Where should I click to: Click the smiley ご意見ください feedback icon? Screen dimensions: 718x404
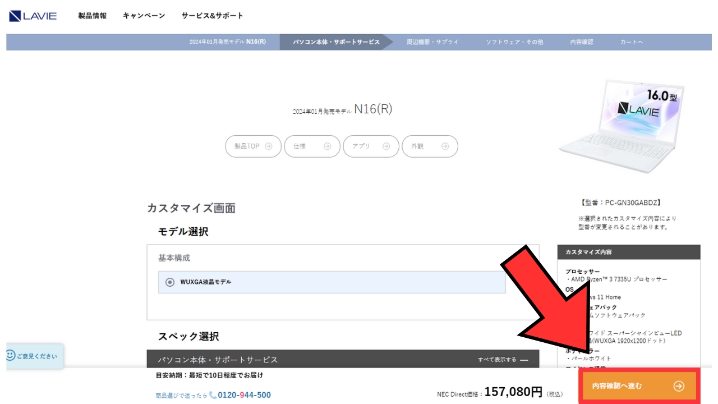coord(10,356)
